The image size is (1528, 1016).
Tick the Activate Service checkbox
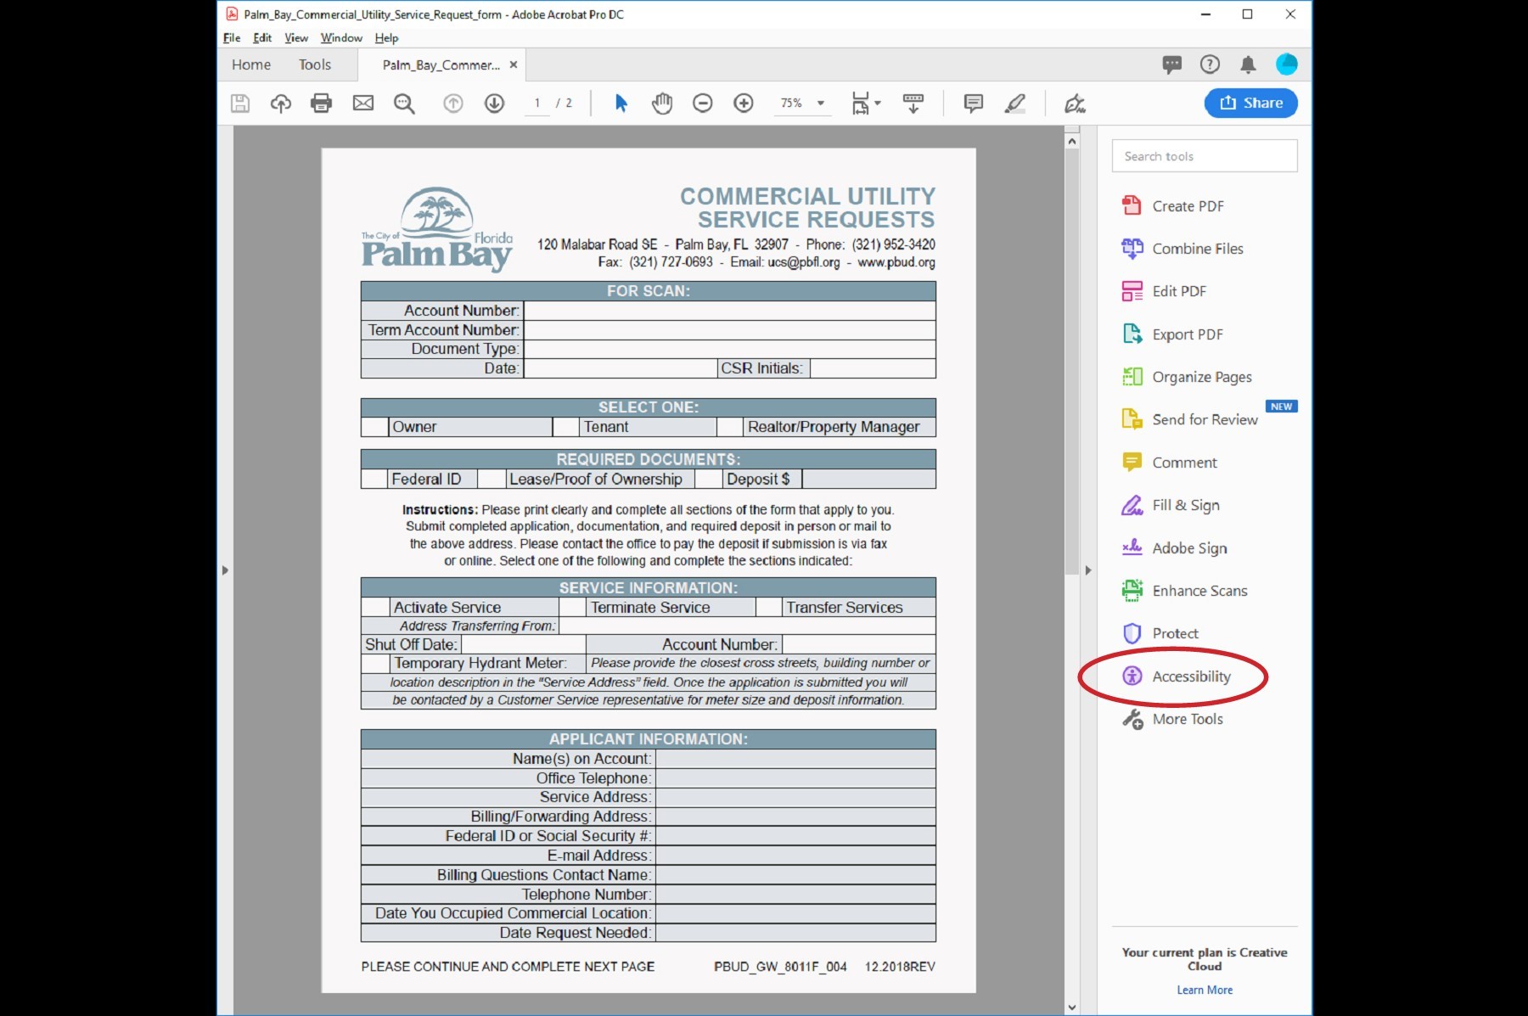pos(374,608)
